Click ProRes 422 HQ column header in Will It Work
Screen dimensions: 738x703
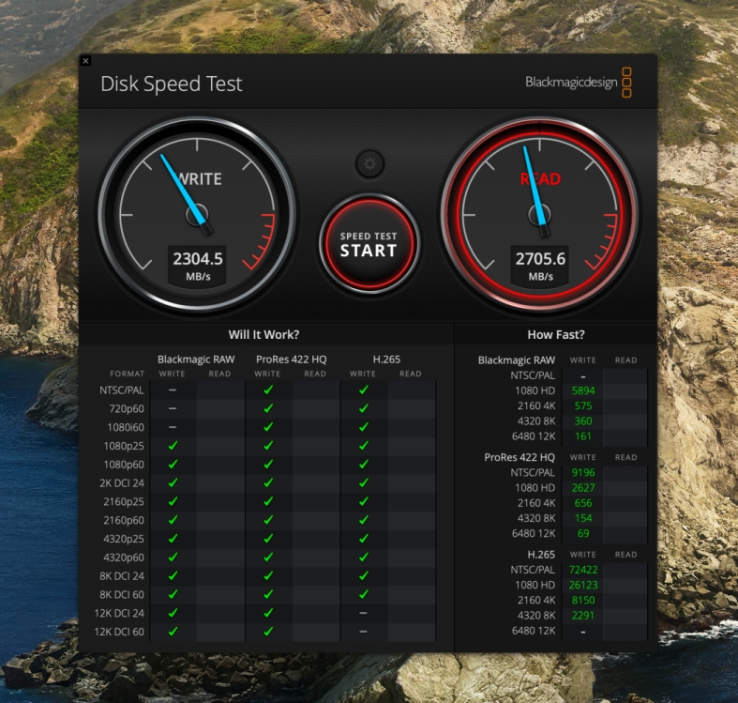click(x=291, y=359)
